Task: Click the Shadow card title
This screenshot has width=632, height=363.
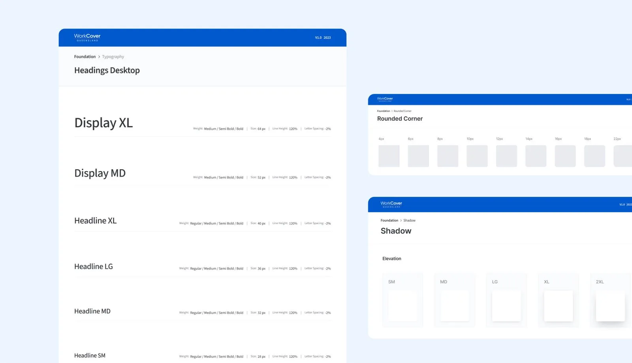Action: 396,231
